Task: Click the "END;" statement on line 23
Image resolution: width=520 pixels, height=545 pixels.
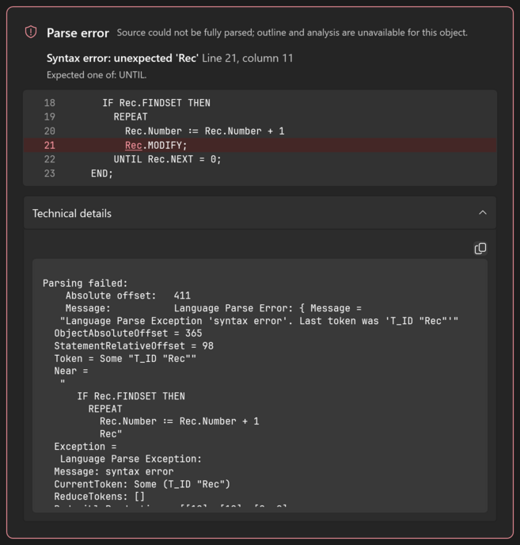Action: point(102,173)
